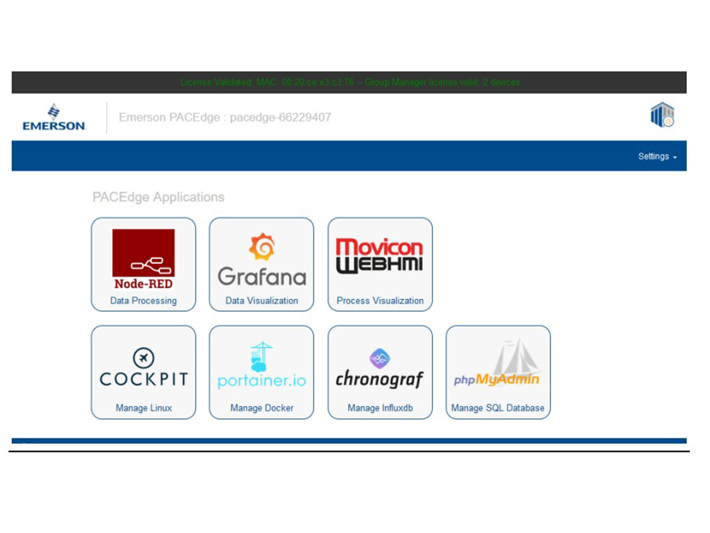Image resolution: width=710 pixels, height=533 pixels.
Task: Launch Grafana via its swirl logo
Action: click(262, 247)
